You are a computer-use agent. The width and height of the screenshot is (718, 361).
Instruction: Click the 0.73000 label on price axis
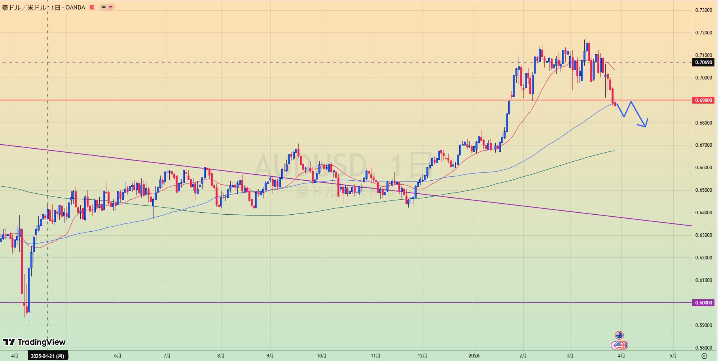704,10
